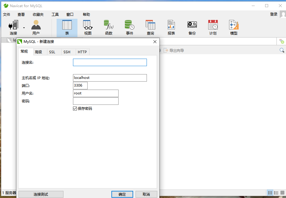
Task: Click the 连接测试 test connection button
Action: [x=41, y=194]
